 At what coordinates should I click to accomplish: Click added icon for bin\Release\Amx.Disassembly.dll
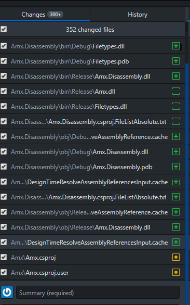click(176, 76)
